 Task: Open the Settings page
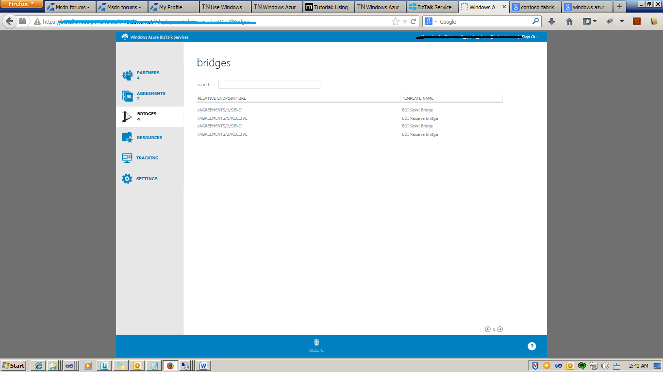(147, 179)
